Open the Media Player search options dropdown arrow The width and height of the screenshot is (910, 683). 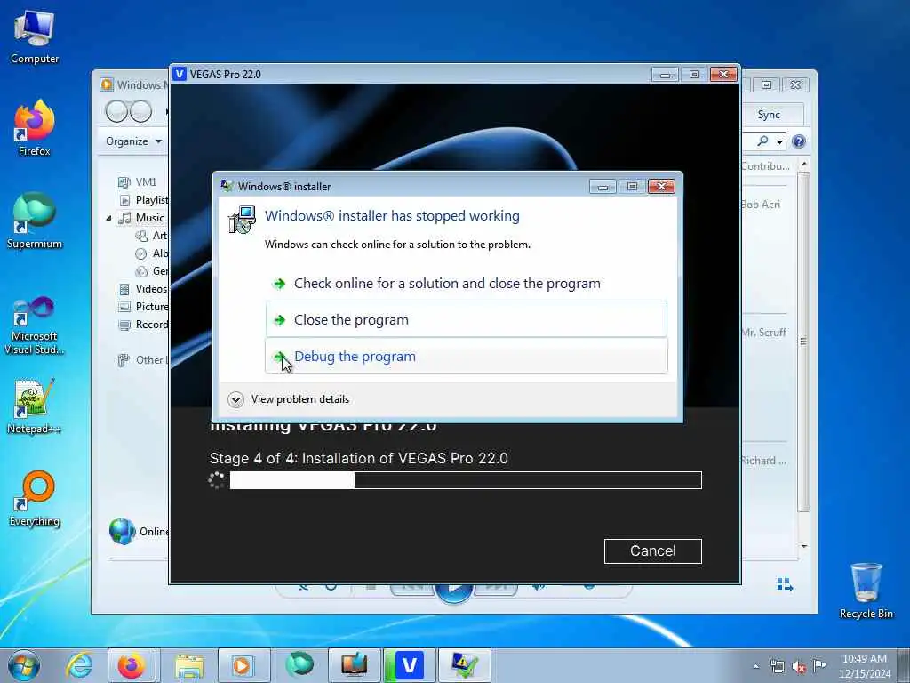click(x=779, y=141)
